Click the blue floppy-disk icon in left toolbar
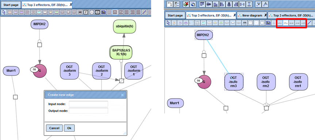The height and width of the screenshot is (140, 315). [103, 12]
